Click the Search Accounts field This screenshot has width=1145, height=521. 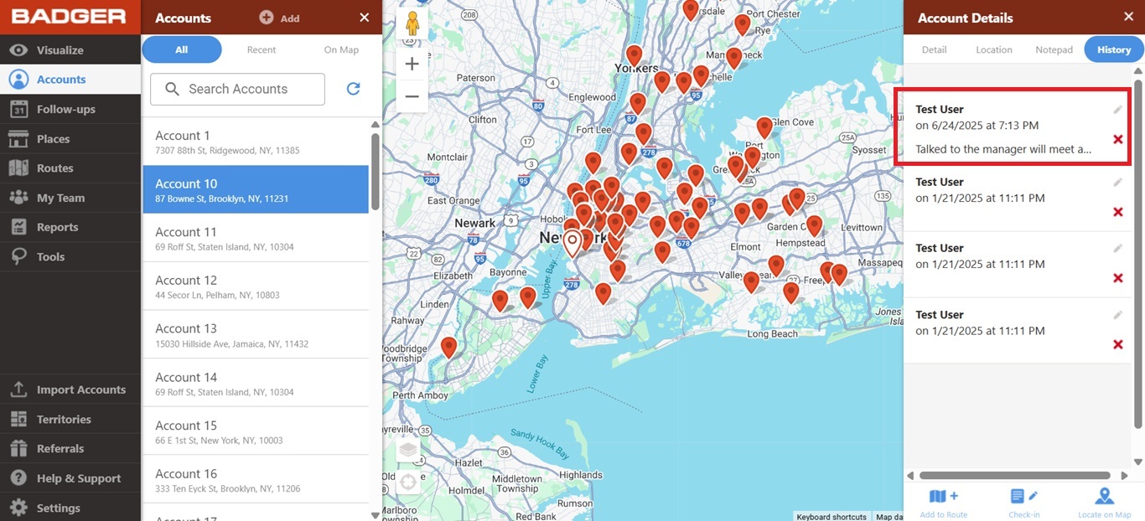click(237, 89)
